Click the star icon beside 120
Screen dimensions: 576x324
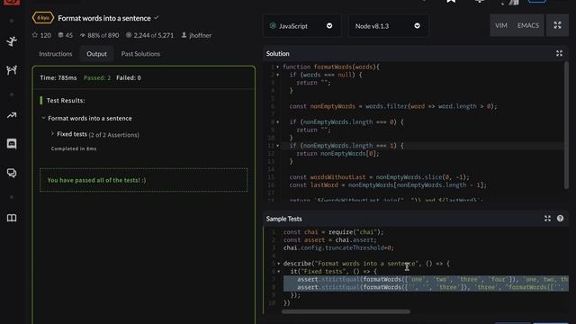(x=35, y=35)
